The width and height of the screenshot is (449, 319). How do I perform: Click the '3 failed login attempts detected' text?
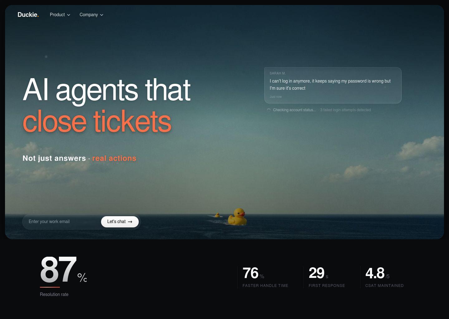[x=345, y=110]
